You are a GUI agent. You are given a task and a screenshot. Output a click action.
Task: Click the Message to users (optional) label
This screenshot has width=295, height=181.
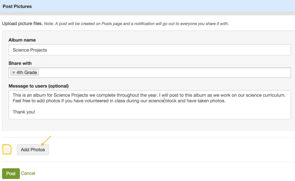coord(39,86)
